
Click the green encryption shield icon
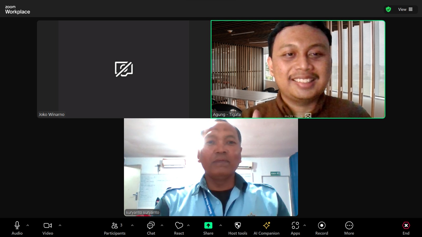click(x=388, y=9)
